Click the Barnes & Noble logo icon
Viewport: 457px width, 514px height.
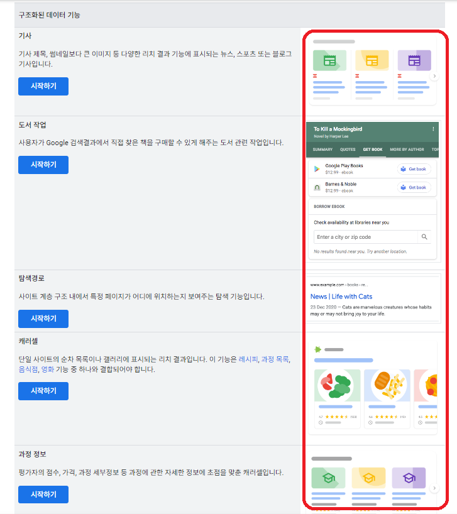(x=317, y=187)
